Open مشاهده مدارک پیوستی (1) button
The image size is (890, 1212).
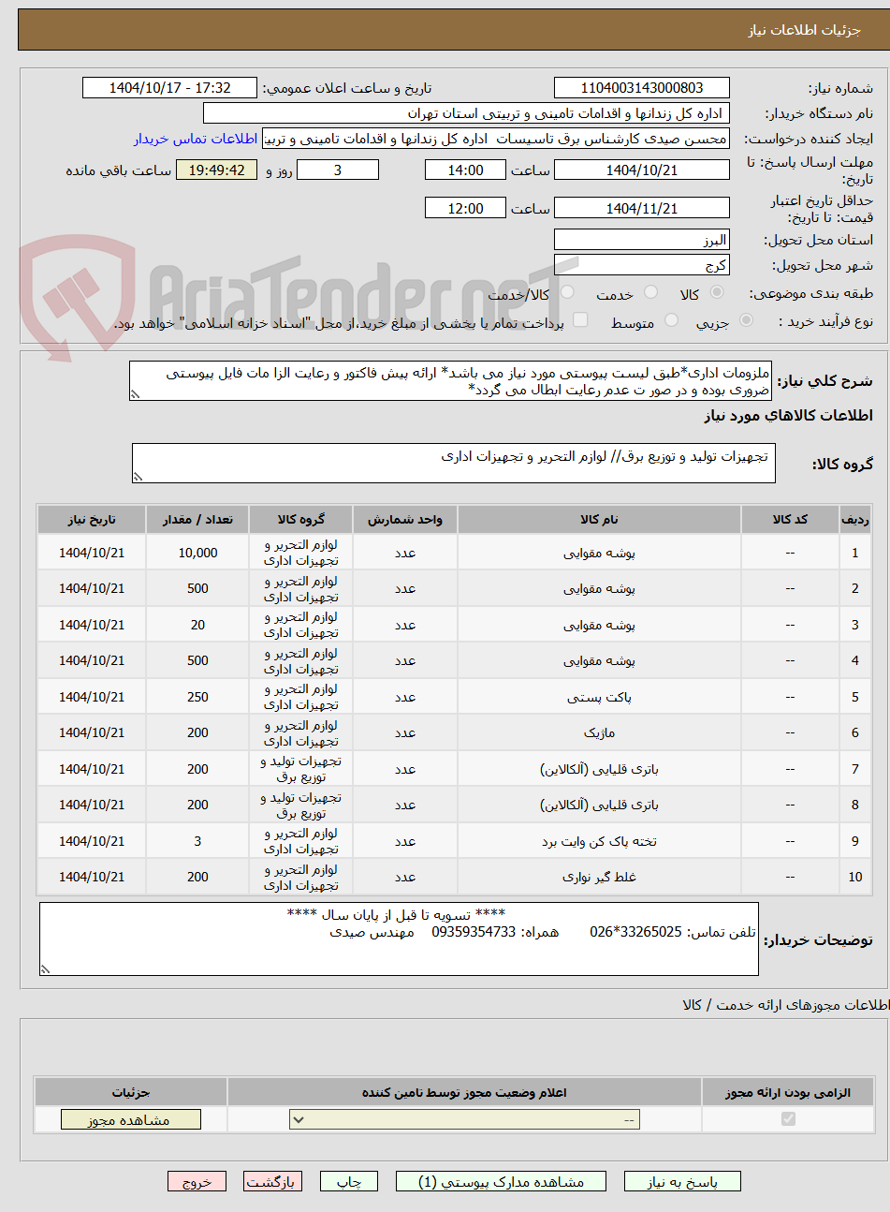pyautogui.click(x=501, y=1182)
